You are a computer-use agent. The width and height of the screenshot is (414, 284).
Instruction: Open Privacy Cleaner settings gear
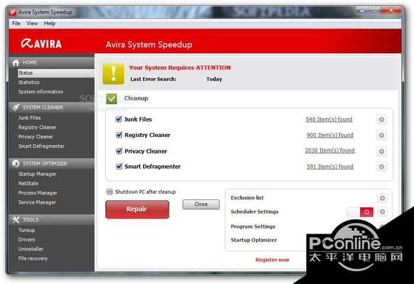[x=381, y=151]
